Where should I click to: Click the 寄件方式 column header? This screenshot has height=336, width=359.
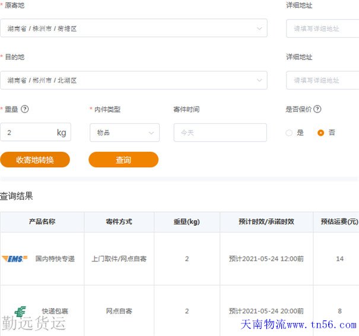pyautogui.click(x=119, y=222)
